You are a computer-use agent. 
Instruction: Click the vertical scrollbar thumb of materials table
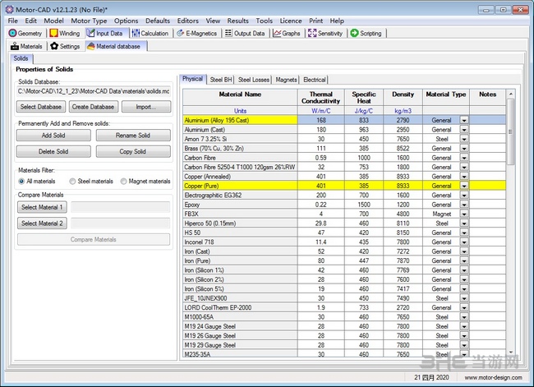511,132
